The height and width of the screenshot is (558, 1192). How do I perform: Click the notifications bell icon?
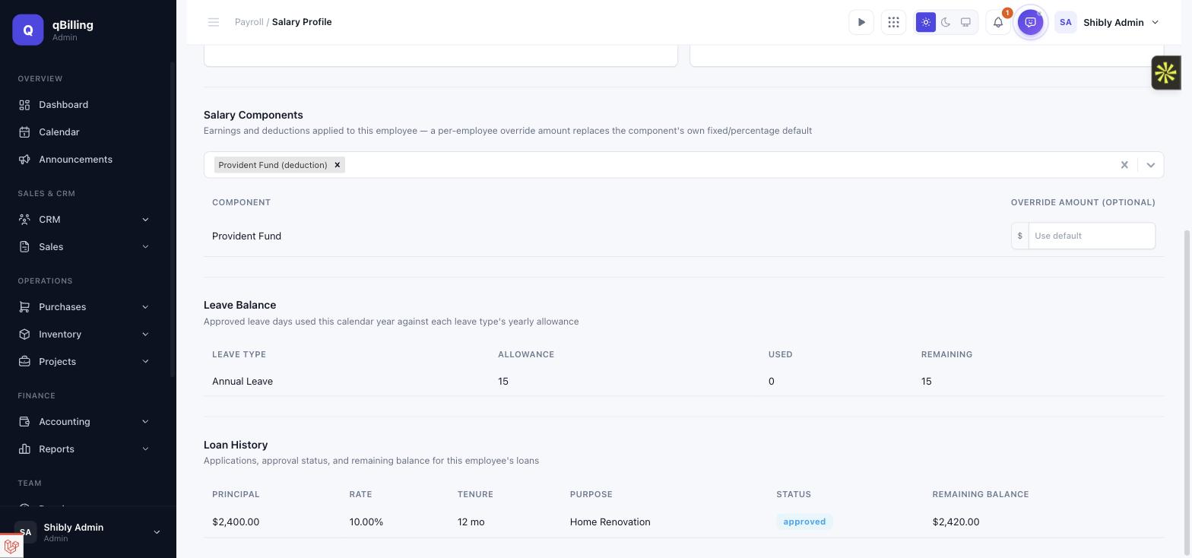pos(998,22)
